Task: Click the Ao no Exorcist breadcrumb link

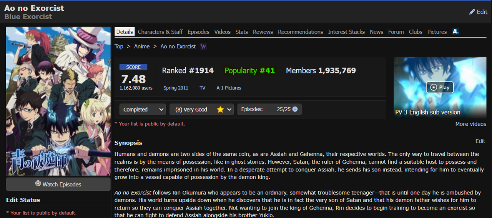Action: [x=178, y=47]
